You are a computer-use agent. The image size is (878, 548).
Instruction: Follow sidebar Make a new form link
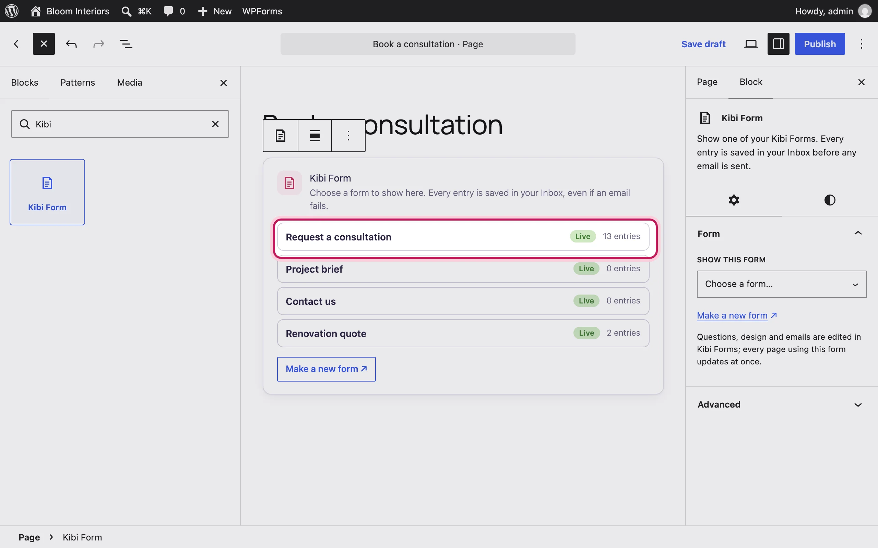(x=736, y=315)
